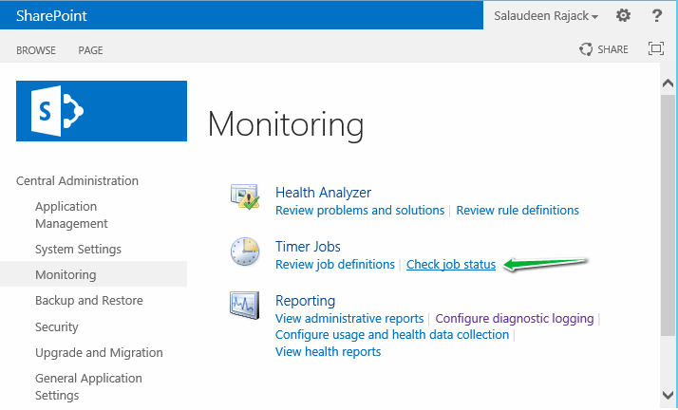Click the SharePoint title in header
The width and height of the screenshot is (678, 410).
pos(51,16)
